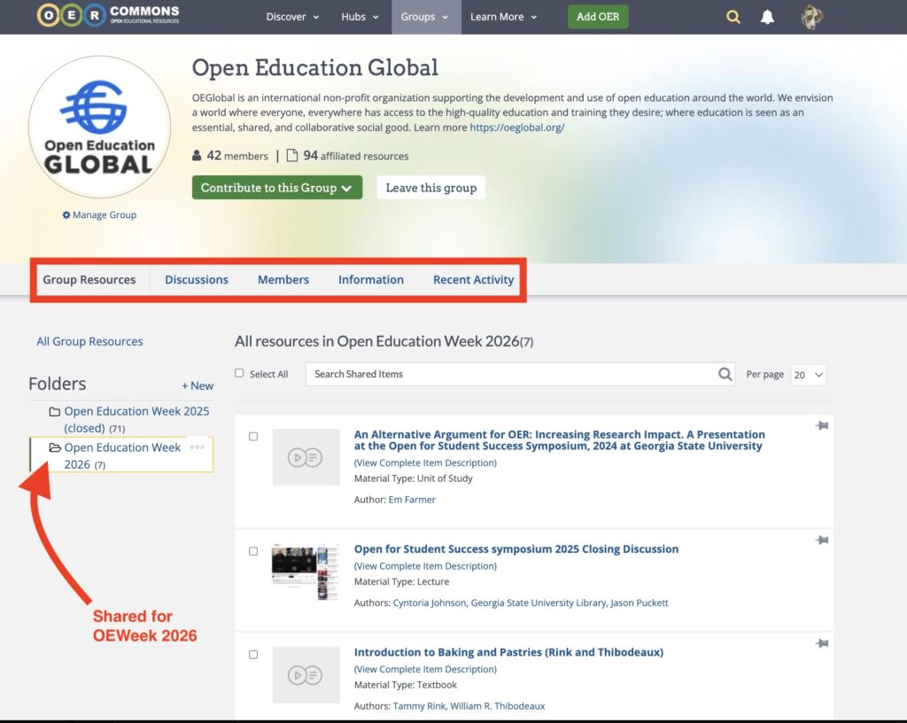
Task: Pin the Introduction to Baking textbook
Action: [x=821, y=644]
